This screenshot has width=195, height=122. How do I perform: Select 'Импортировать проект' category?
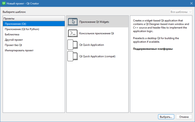tap(34, 50)
